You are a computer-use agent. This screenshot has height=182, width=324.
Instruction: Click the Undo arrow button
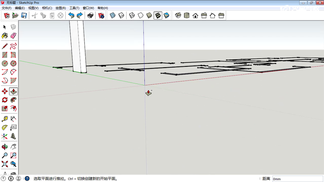[x=71, y=16]
